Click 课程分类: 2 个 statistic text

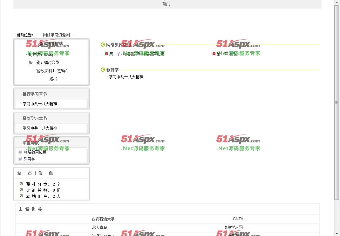pos(43,184)
